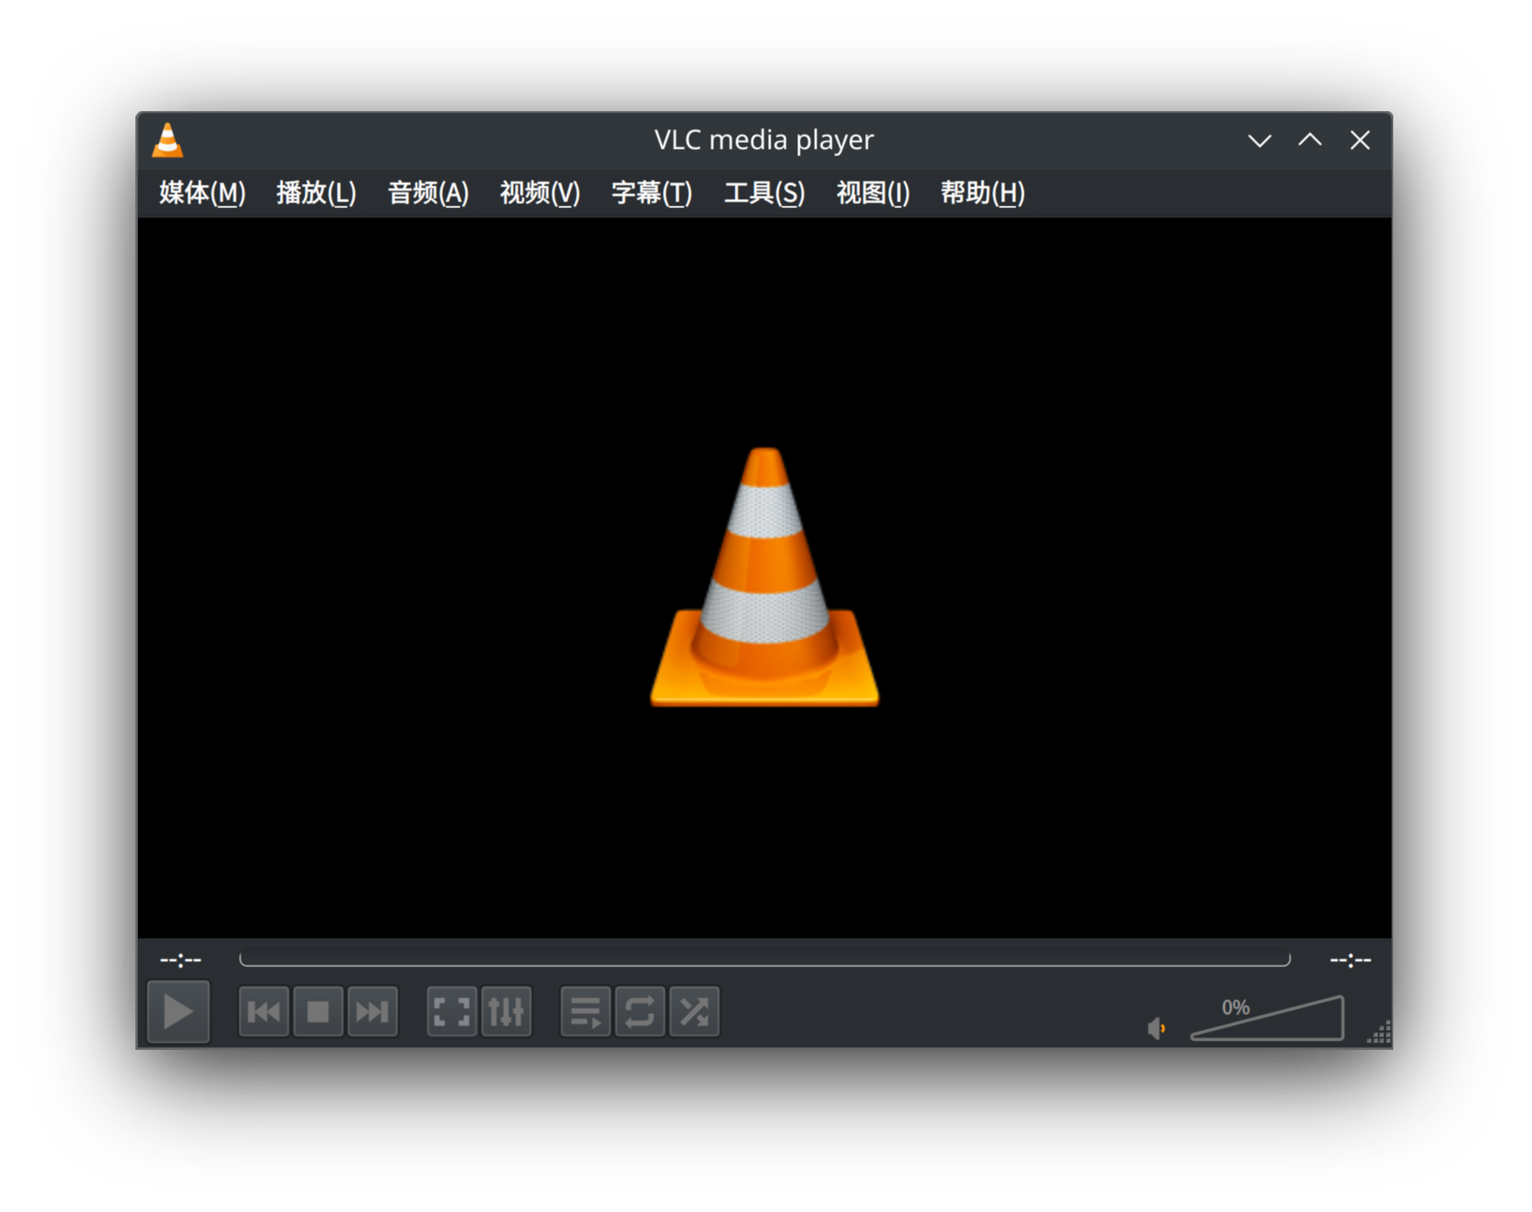
Task: Click the playback seek bar
Action: pos(765,960)
